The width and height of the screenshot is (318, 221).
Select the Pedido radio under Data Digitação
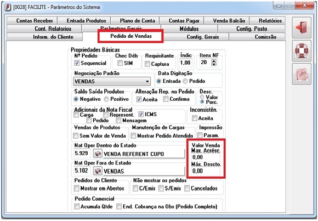point(185,81)
